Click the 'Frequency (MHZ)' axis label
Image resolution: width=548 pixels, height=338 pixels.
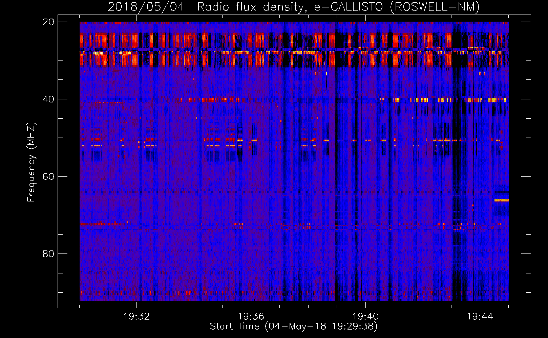coord(31,162)
